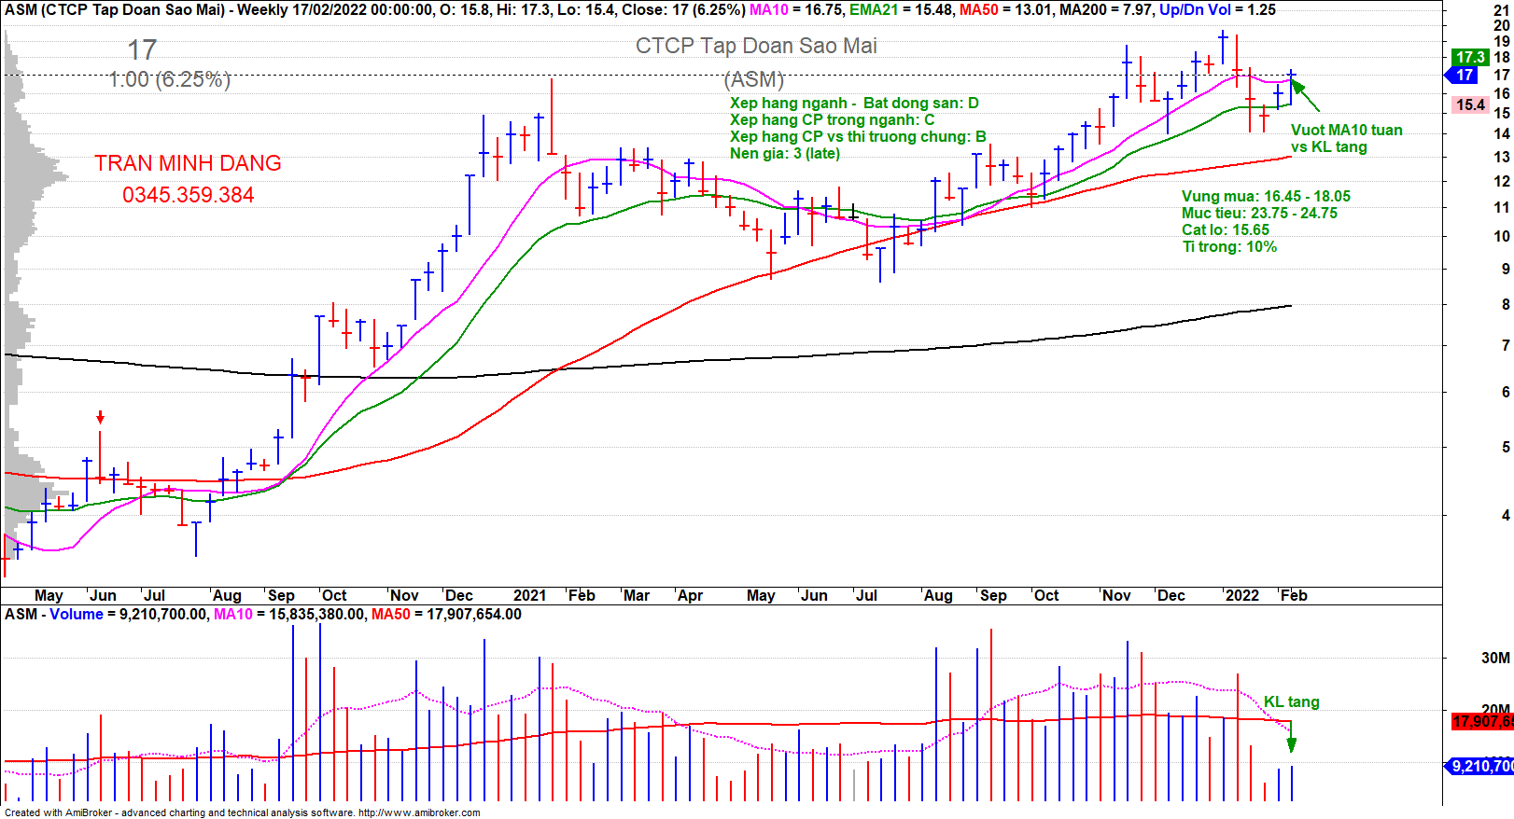Click "MA50 = 17,907,654.00" volume readout
This screenshot has height=819, width=1514.
click(447, 614)
